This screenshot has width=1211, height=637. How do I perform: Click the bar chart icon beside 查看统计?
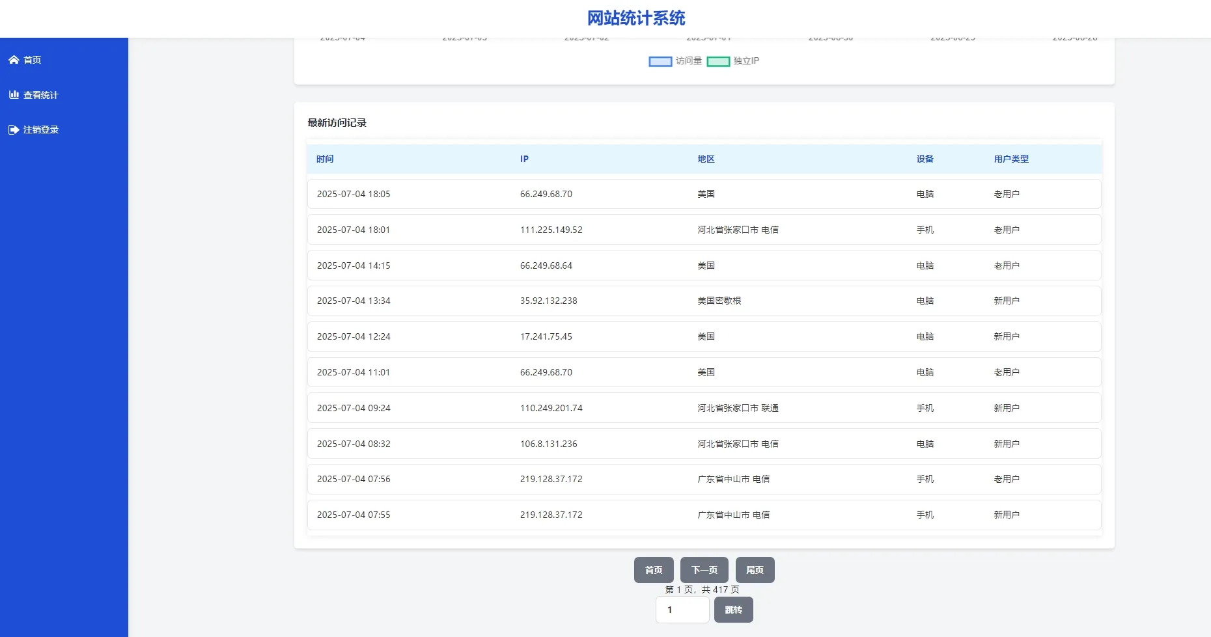[x=14, y=94]
